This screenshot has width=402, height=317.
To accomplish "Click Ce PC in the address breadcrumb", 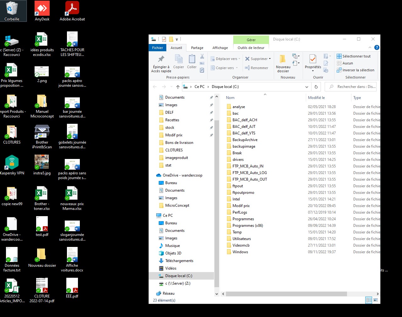I will coord(199,87).
